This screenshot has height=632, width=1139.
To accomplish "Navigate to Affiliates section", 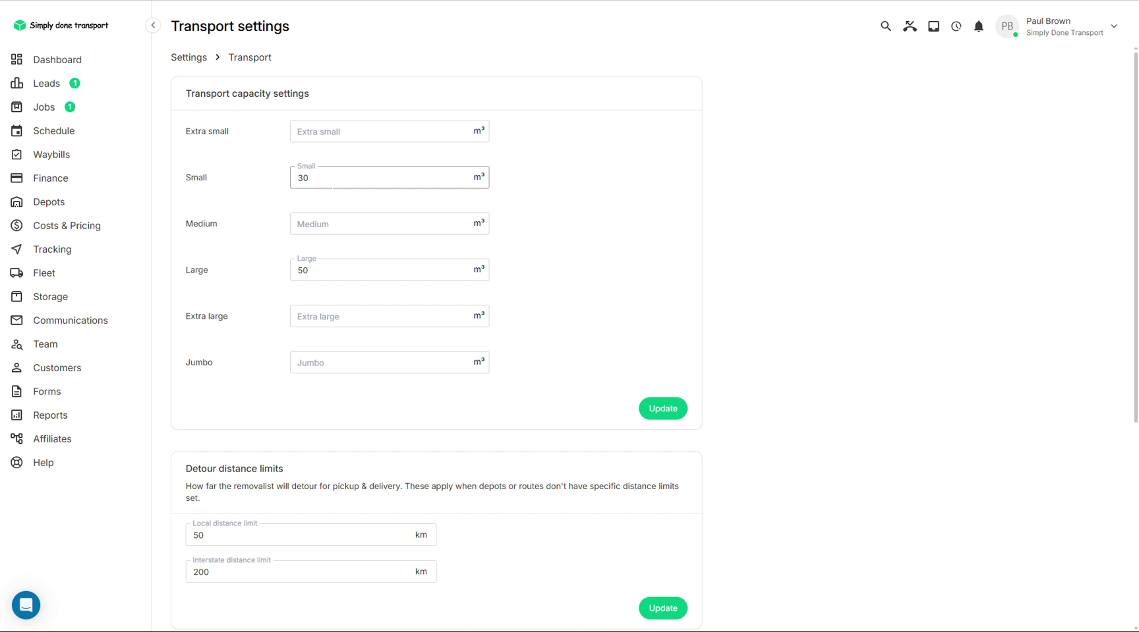I will [x=52, y=438].
